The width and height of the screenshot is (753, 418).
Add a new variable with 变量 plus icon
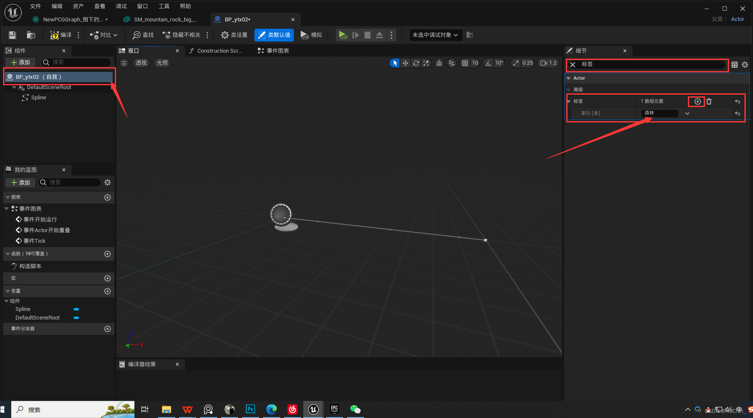pyautogui.click(x=108, y=291)
